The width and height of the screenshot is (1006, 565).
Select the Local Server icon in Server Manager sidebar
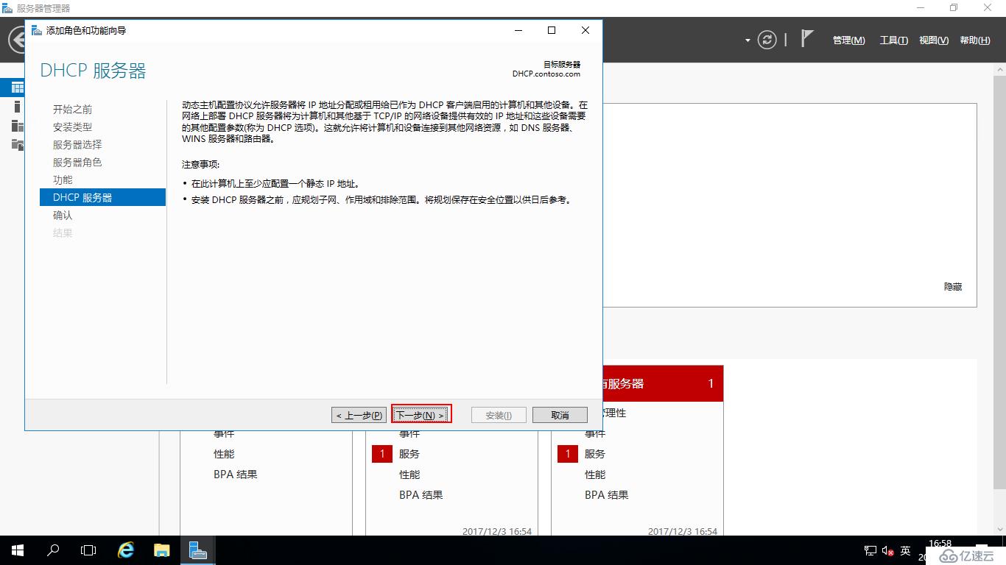pyautogui.click(x=17, y=107)
